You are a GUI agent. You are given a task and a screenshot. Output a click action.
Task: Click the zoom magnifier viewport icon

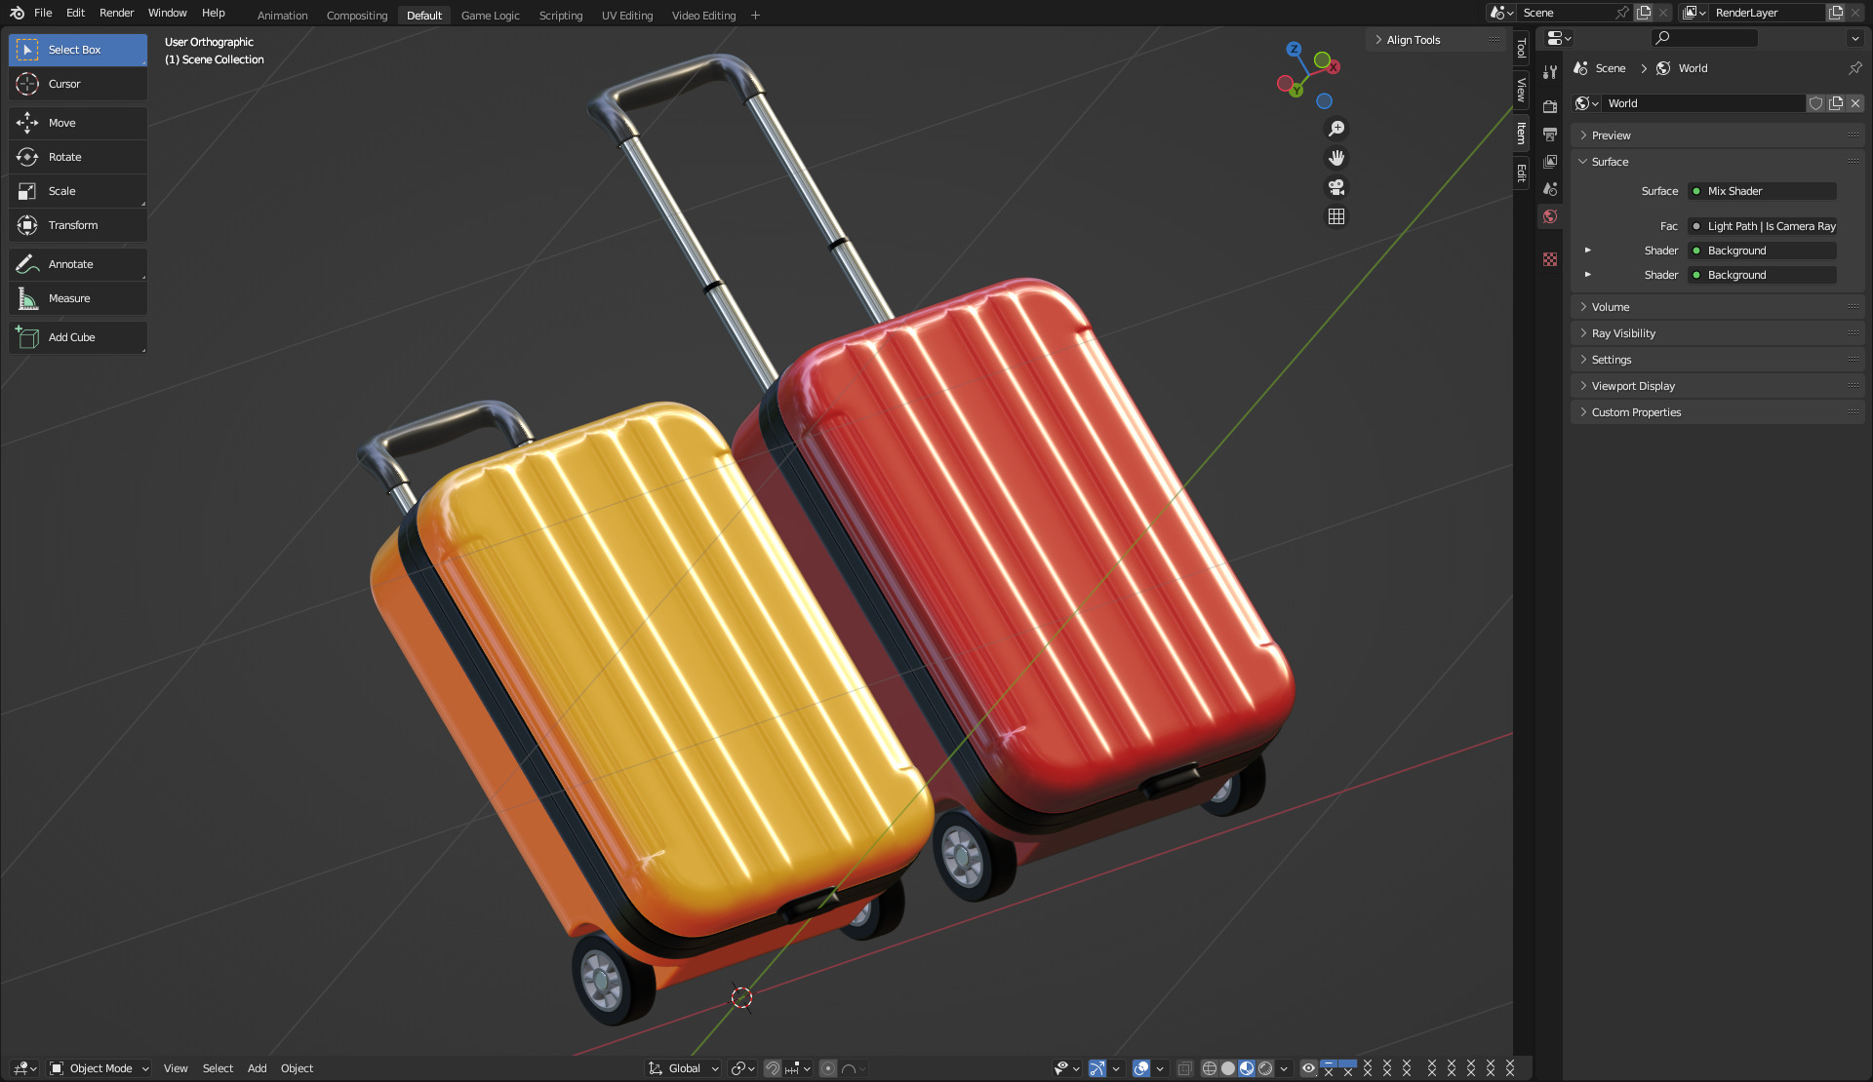tap(1336, 129)
